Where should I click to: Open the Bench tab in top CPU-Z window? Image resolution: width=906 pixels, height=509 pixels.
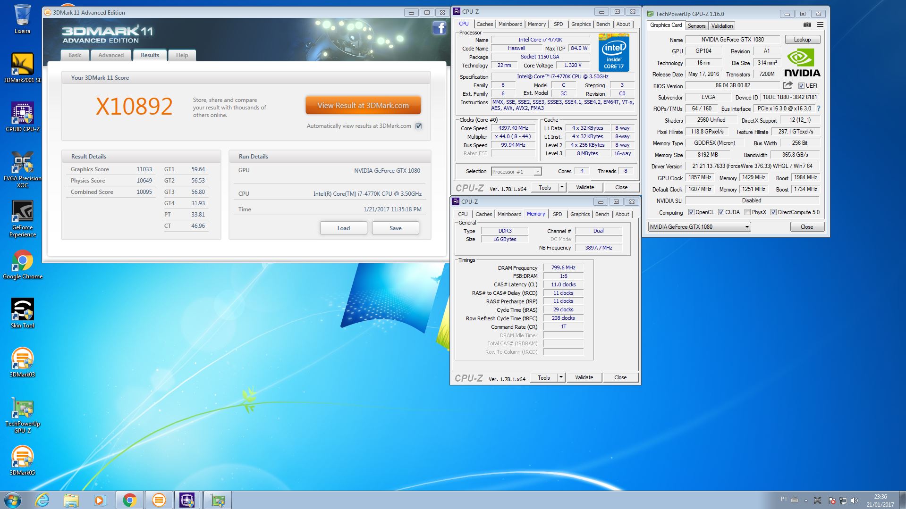(603, 24)
